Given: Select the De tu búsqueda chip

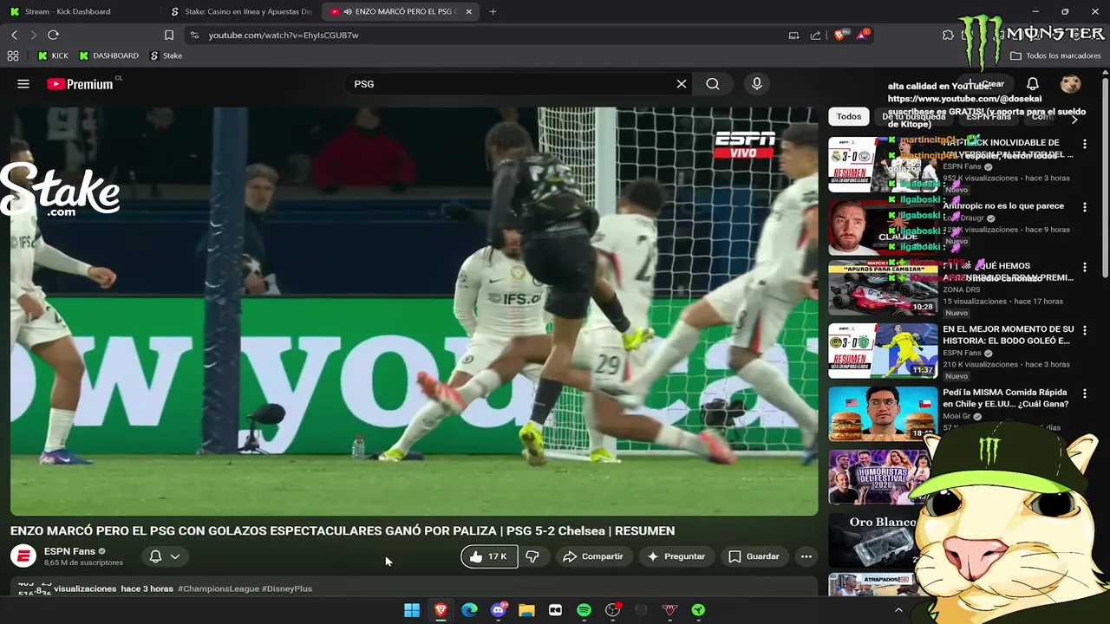Looking at the screenshot, I should 914,116.
